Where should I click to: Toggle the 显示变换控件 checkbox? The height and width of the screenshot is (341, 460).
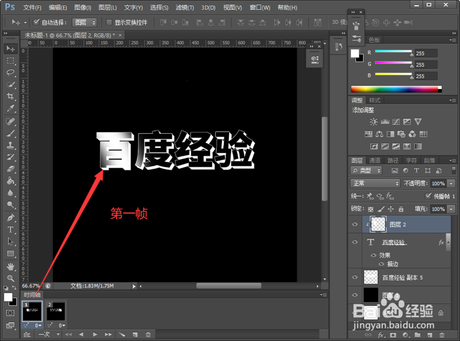pyautogui.click(x=109, y=22)
